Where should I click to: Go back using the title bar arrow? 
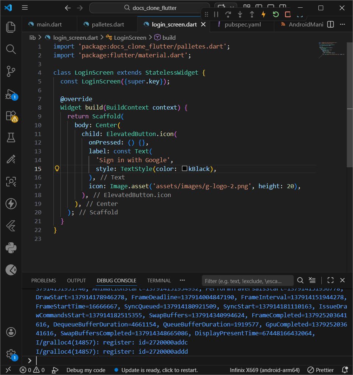[x=68, y=8]
